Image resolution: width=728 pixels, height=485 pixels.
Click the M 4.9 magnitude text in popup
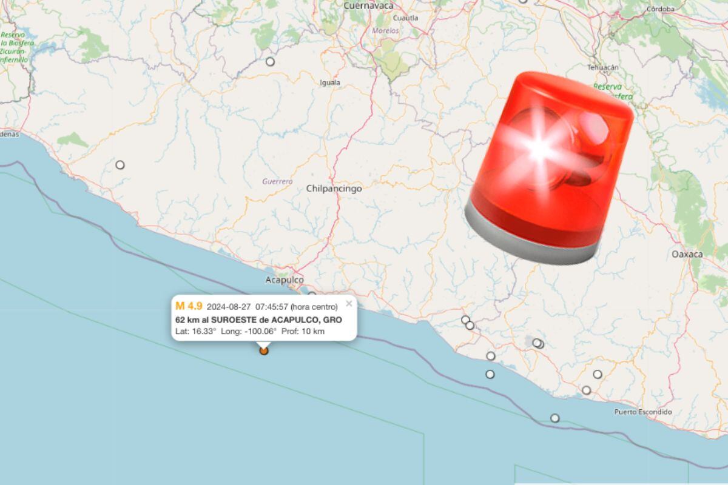(x=189, y=306)
